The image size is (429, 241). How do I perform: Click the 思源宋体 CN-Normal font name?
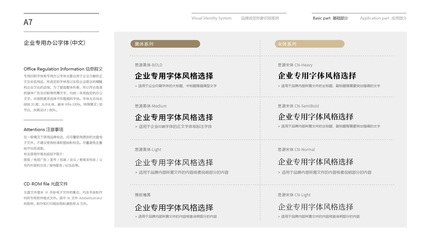tap(296, 150)
